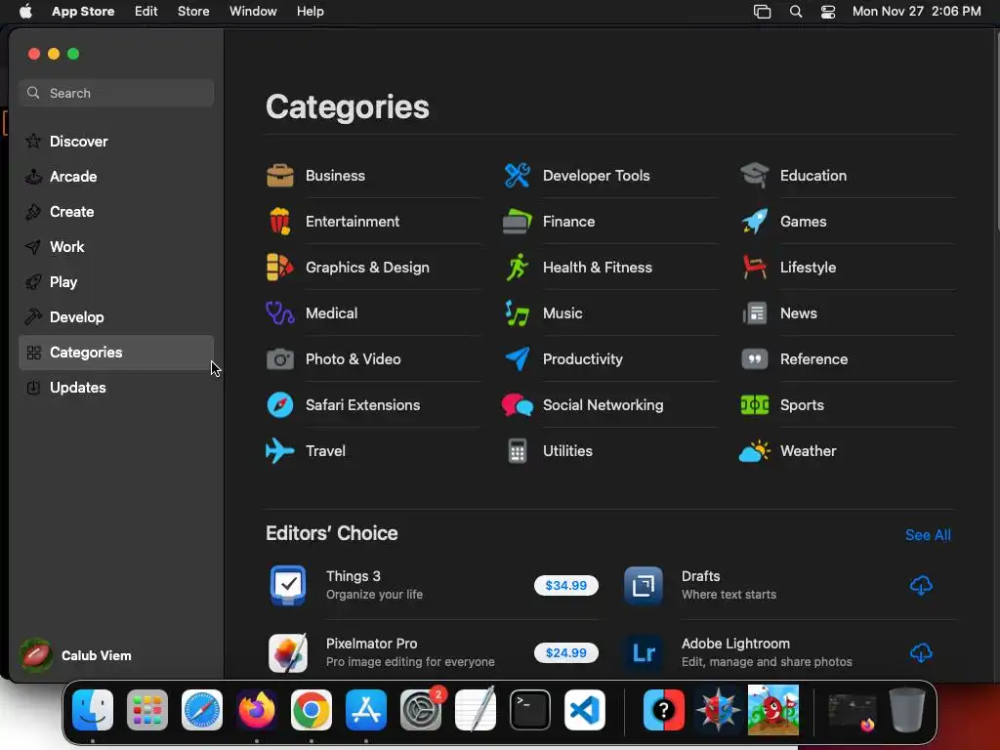The height and width of the screenshot is (750, 1000).
Task: Select the Travel airplane icon
Action: [x=280, y=451]
